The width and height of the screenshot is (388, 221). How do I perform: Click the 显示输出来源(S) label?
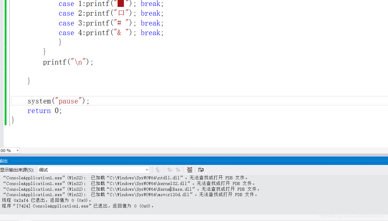pos(17,170)
